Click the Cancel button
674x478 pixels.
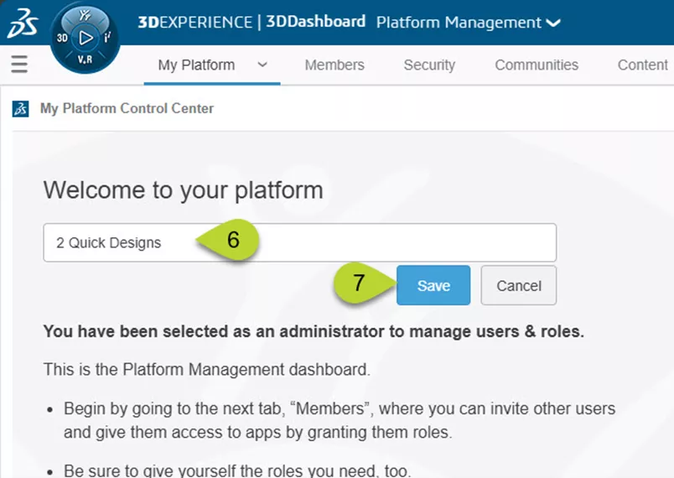(x=518, y=286)
